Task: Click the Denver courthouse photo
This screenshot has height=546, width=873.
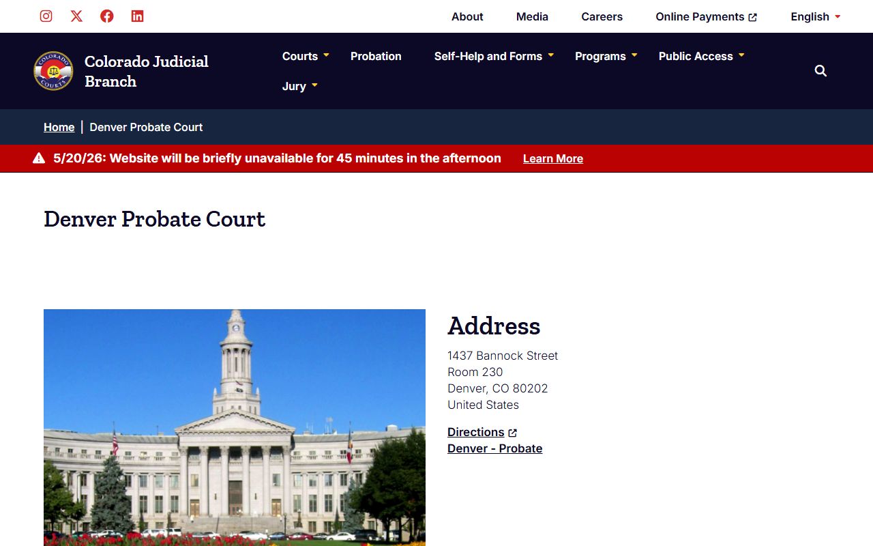Action: [235, 427]
